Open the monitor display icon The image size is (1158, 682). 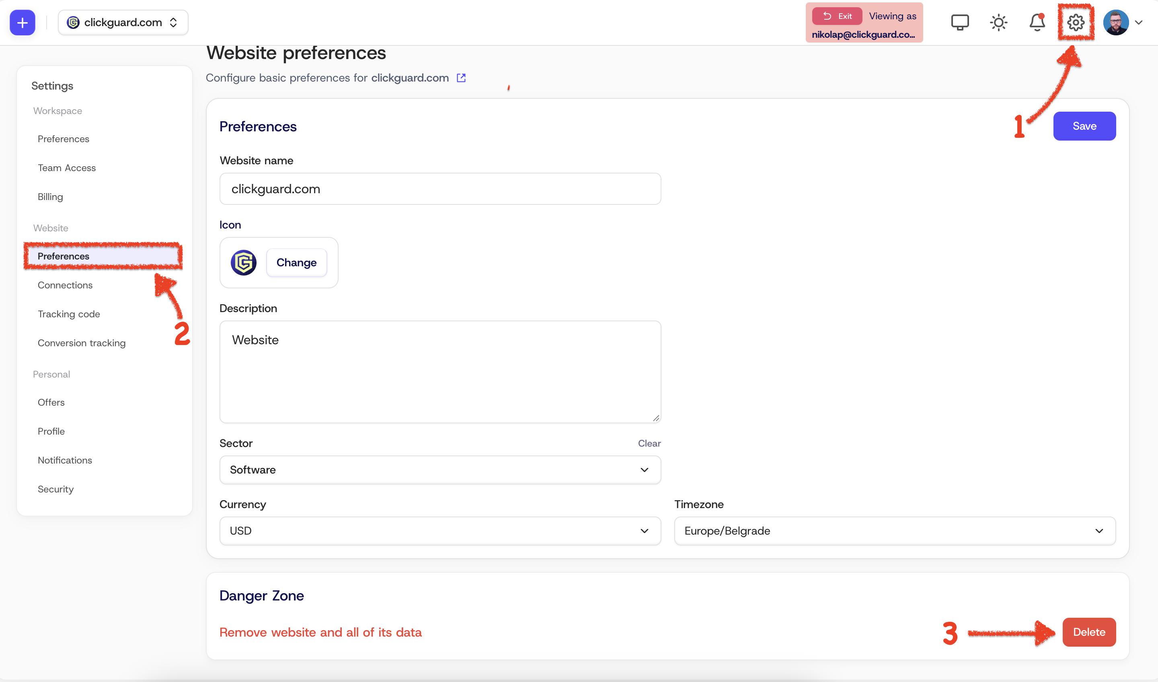(960, 22)
